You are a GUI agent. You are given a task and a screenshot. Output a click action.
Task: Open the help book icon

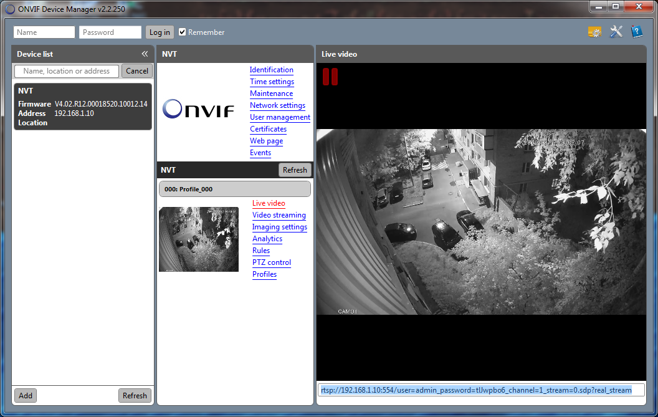point(636,31)
